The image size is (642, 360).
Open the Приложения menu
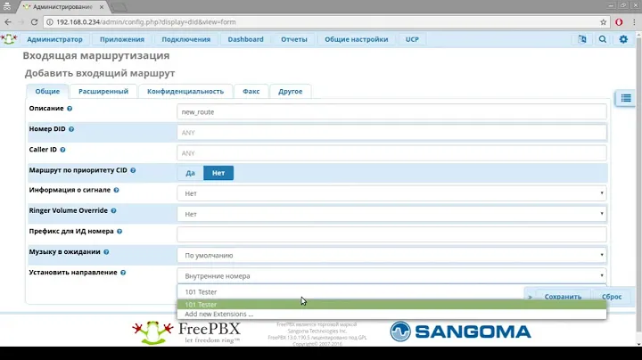[122, 39]
